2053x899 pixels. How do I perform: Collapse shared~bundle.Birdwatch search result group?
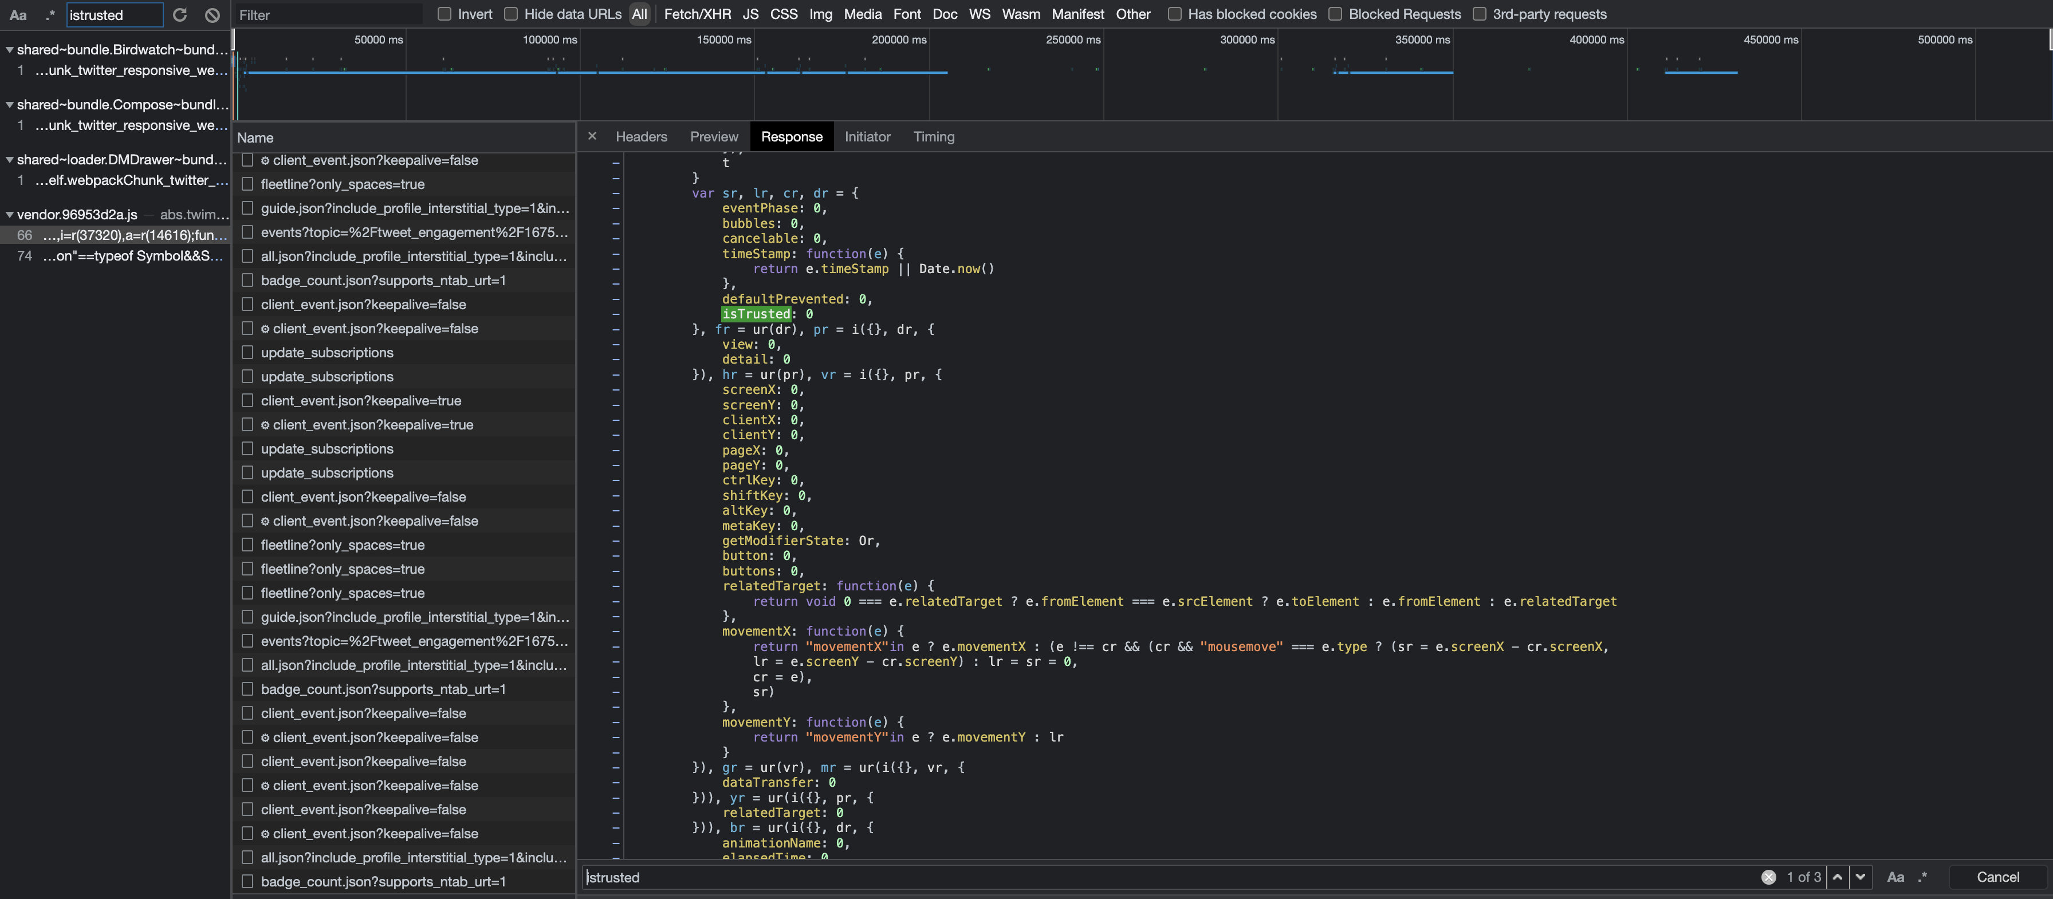(10, 49)
